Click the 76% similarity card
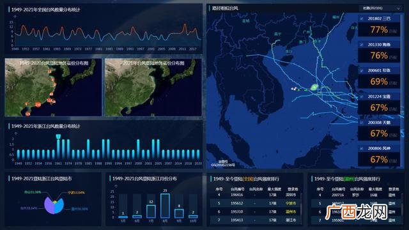409x230 pixels. [x=379, y=56]
